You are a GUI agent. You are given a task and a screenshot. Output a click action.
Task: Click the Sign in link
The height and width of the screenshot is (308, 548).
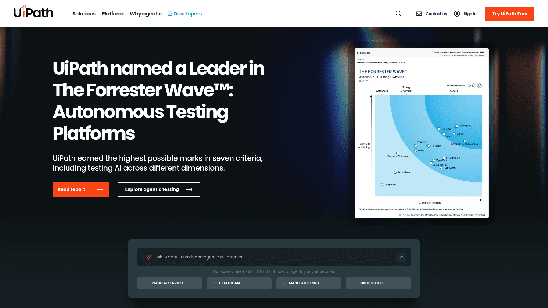tap(470, 14)
